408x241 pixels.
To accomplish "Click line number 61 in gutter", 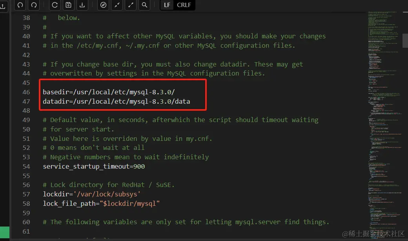I will click(x=26, y=231).
